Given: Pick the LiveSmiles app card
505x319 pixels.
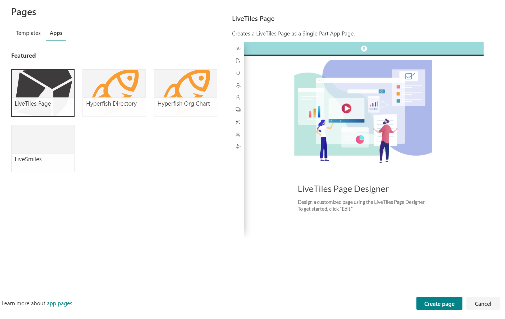Looking at the screenshot, I should point(43,149).
